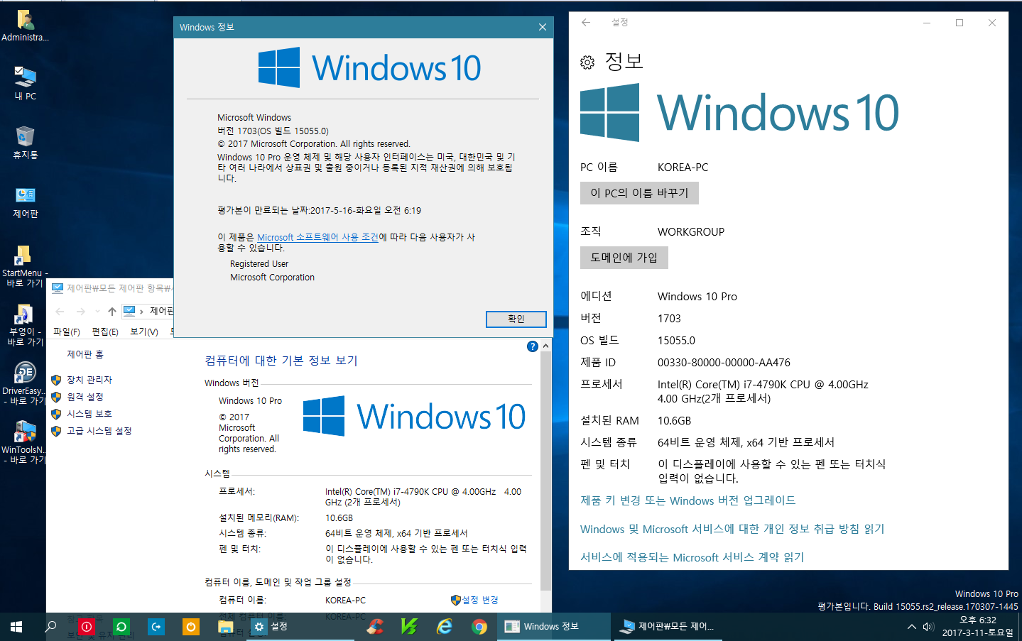Open the WinToolsN shortcut on the desktop
Image resolution: width=1022 pixels, height=641 pixels.
click(x=25, y=442)
